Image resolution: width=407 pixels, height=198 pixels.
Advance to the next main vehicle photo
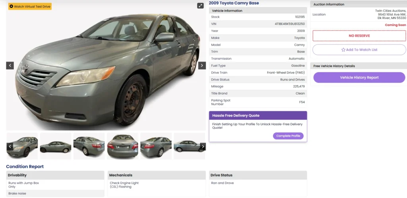[202, 66]
